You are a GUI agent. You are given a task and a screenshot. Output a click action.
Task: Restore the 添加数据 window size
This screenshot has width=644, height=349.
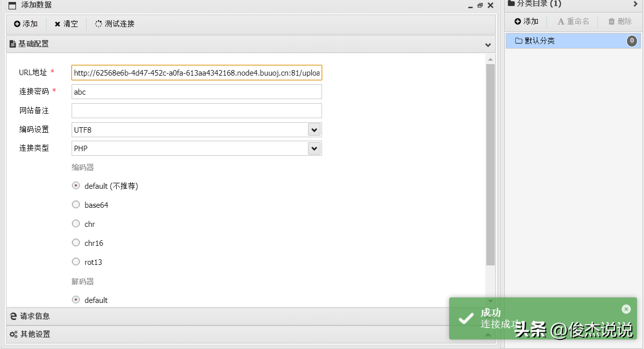pyautogui.click(x=480, y=6)
